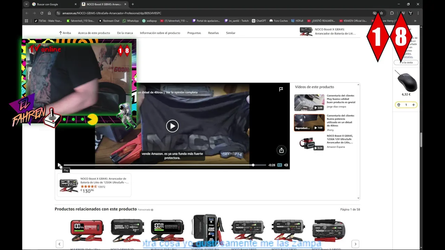445x250 pixels.
Task: Open 'KRAKEN Official Us...' bookmark
Action: pyautogui.click(x=353, y=21)
